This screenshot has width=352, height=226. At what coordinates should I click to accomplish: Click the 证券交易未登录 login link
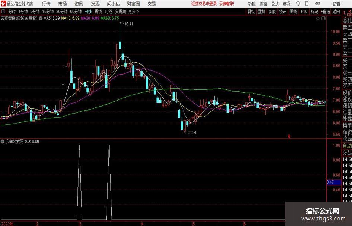[204, 4]
